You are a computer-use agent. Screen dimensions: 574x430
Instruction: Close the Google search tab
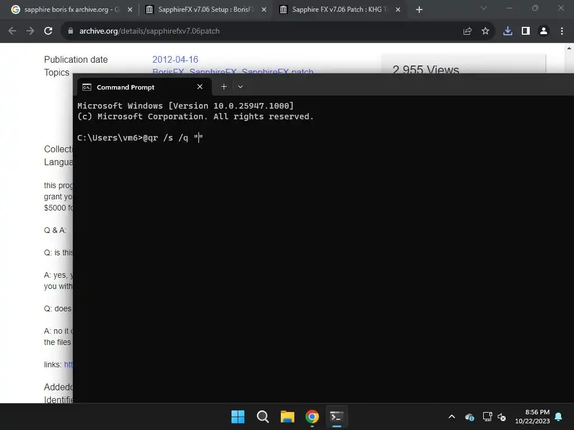click(x=130, y=10)
